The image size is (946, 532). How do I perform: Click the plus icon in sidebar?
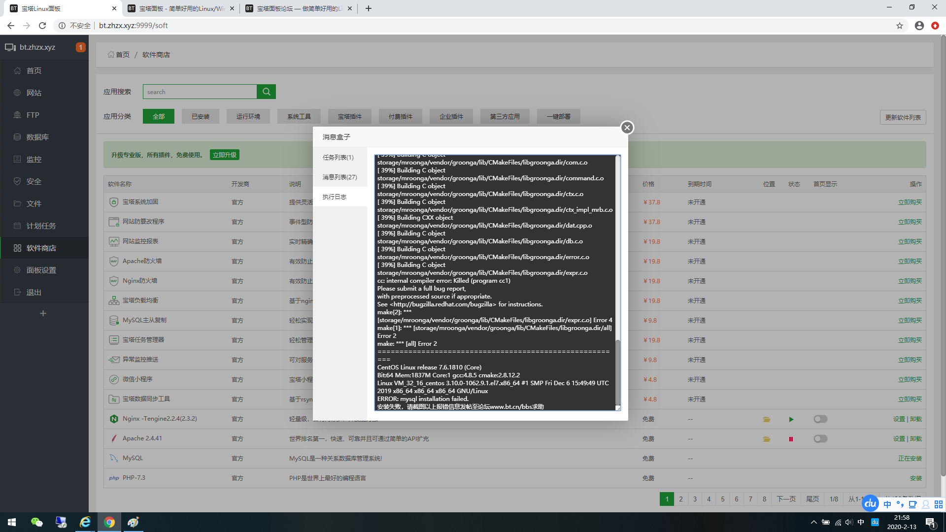tap(43, 313)
